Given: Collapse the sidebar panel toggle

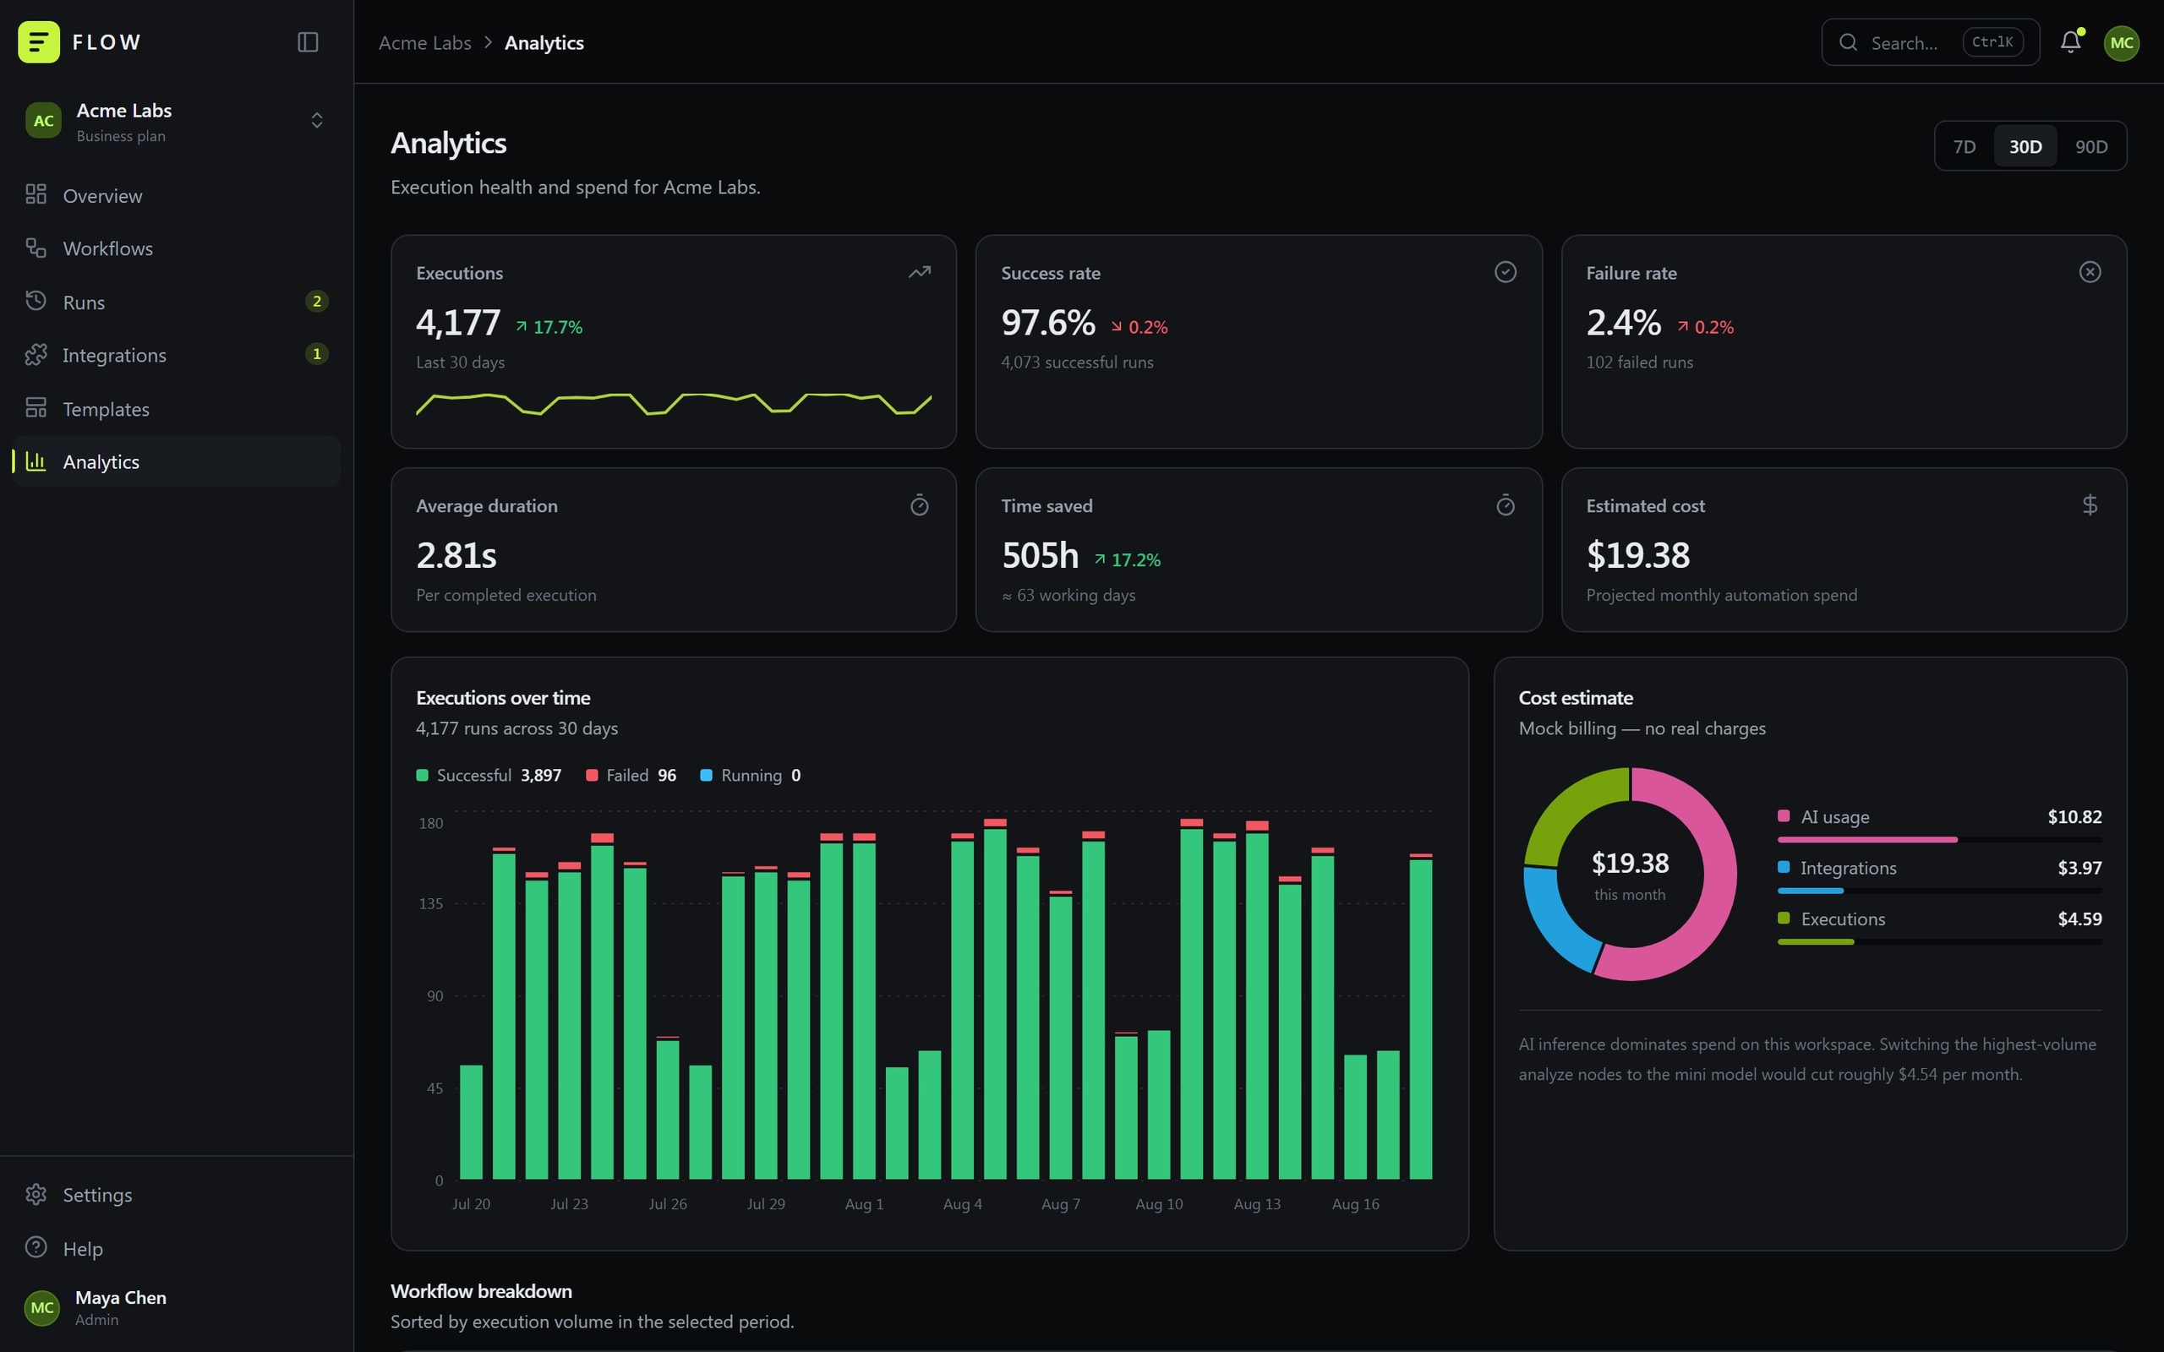Looking at the screenshot, I should coord(308,42).
